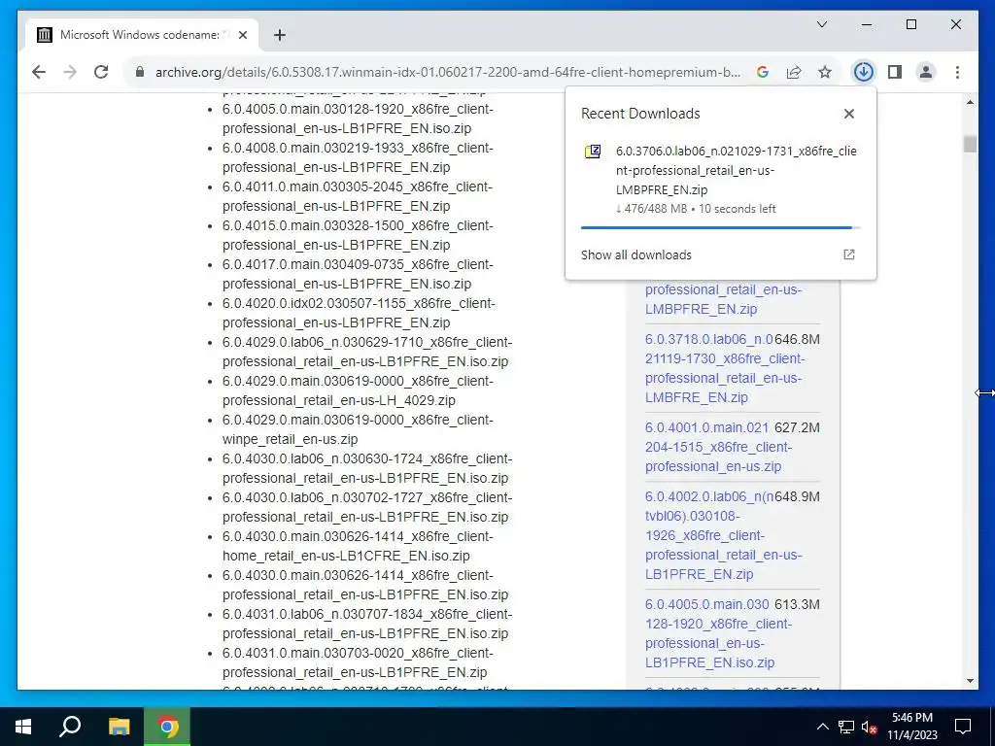Open the 6.0.4002.0.lab06_n zip link

click(723, 535)
